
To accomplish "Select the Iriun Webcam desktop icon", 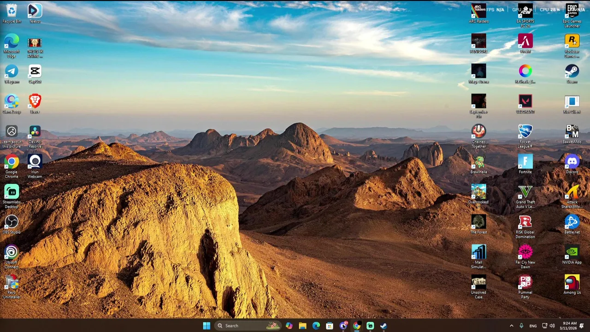I will click(x=35, y=166).
